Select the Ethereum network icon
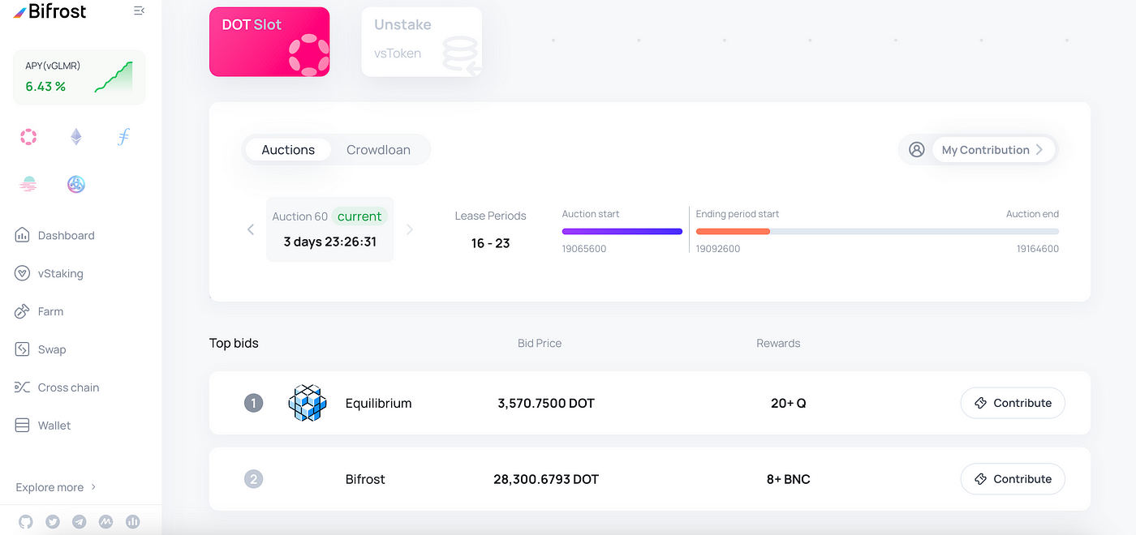 pyautogui.click(x=75, y=137)
